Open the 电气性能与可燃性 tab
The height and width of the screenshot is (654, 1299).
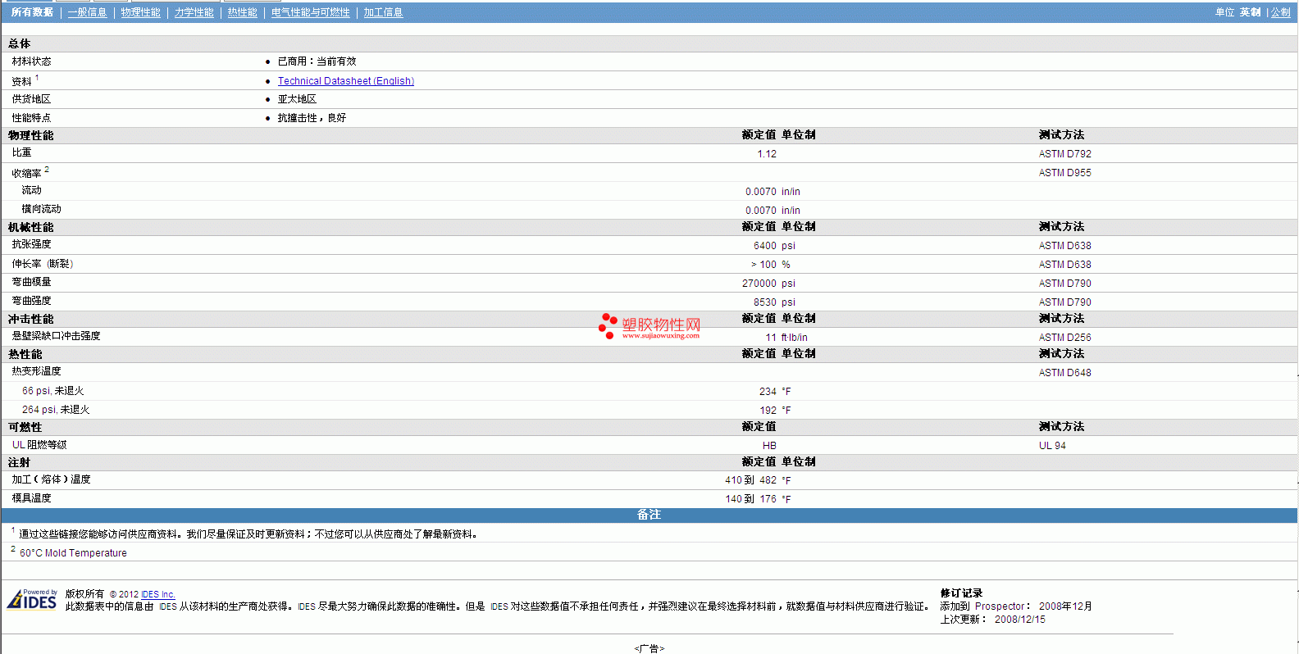click(x=310, y=12)
